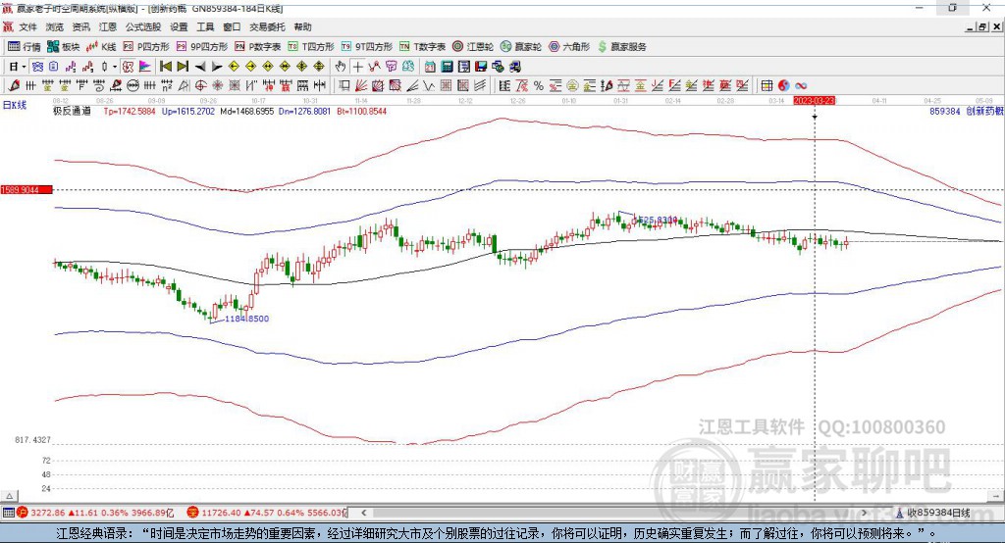Click horizontal scrollbar right arrow
This screenshot has width=1005, height=543.
864,513
